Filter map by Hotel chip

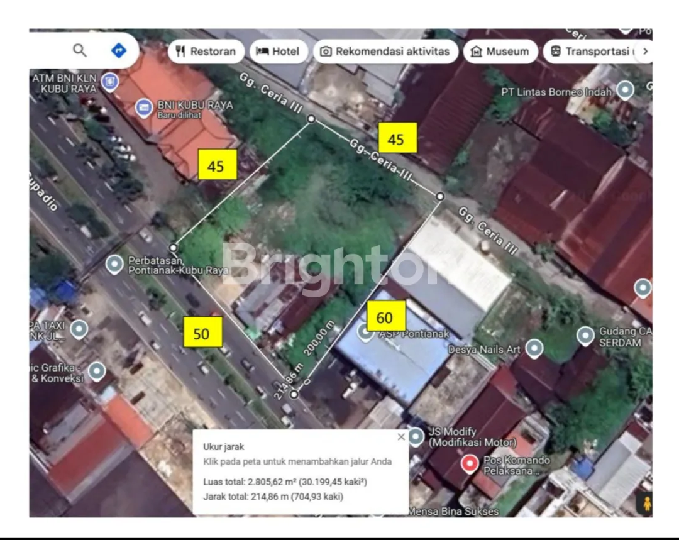[278, 52]
